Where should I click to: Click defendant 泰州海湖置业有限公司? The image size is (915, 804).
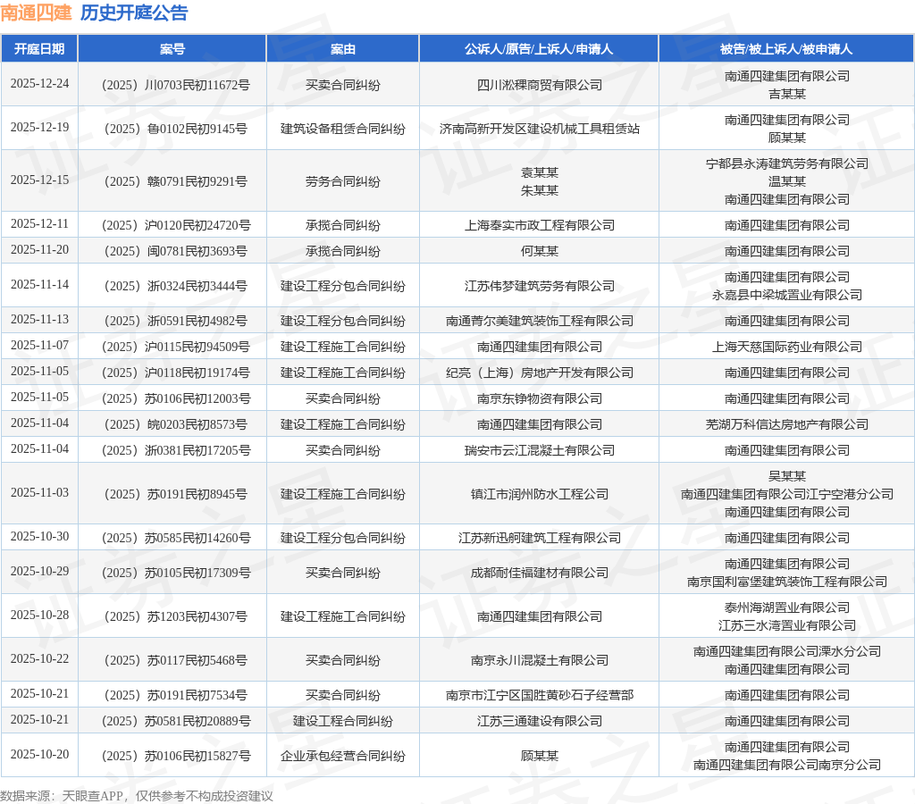[786, 608]
